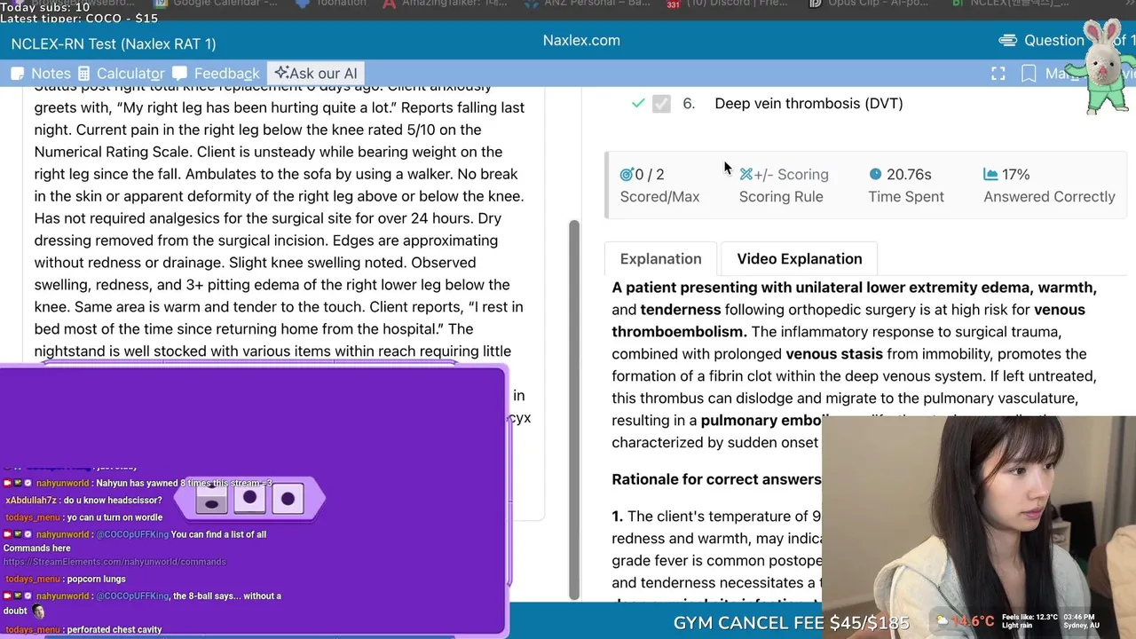The image size is (1136, 639).
Task: Click the Naxlex.com title link
Action: click(581, 40)
